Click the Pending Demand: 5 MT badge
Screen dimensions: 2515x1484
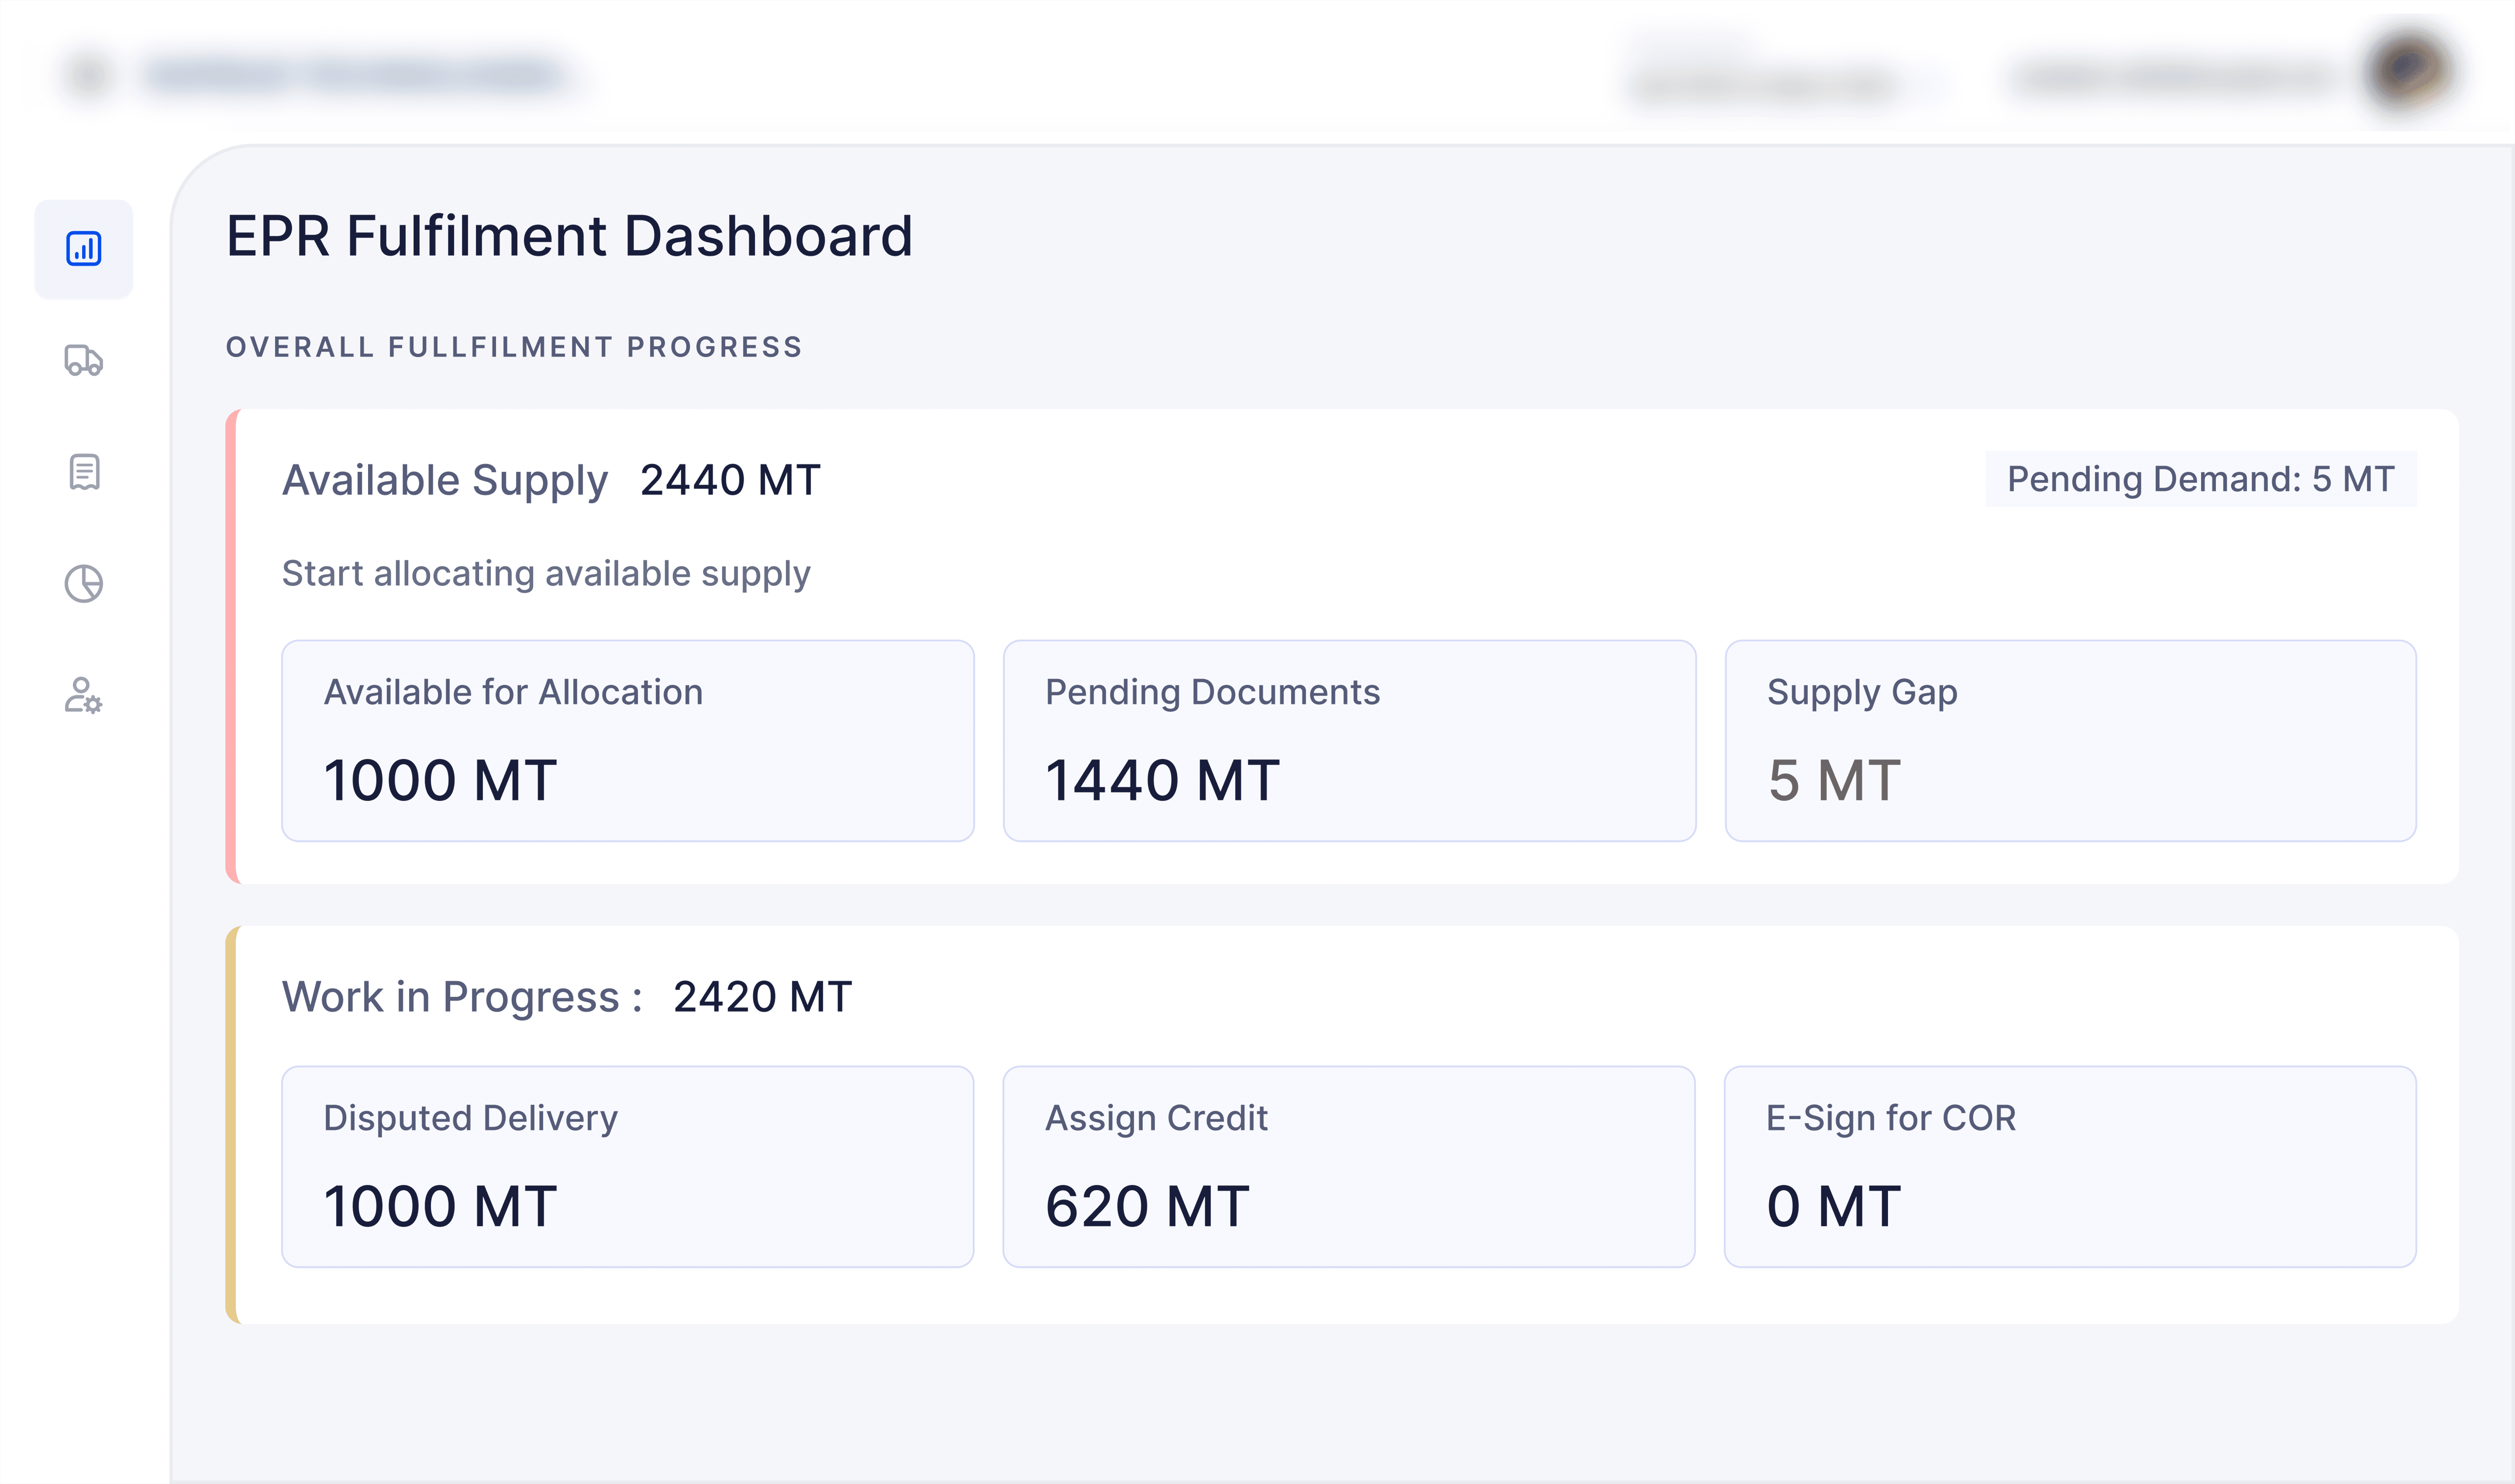pyautogui.click(x=2200, y=479)
